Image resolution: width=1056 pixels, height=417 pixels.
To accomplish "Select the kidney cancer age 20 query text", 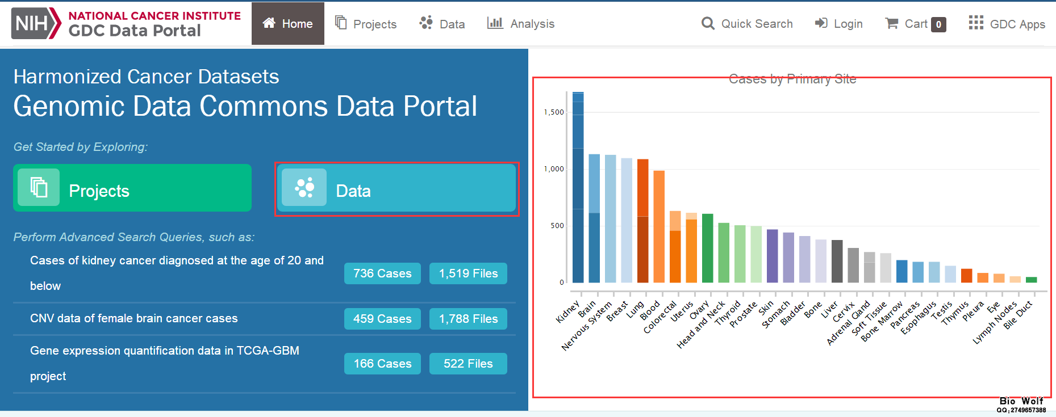I will coord(177,273).
